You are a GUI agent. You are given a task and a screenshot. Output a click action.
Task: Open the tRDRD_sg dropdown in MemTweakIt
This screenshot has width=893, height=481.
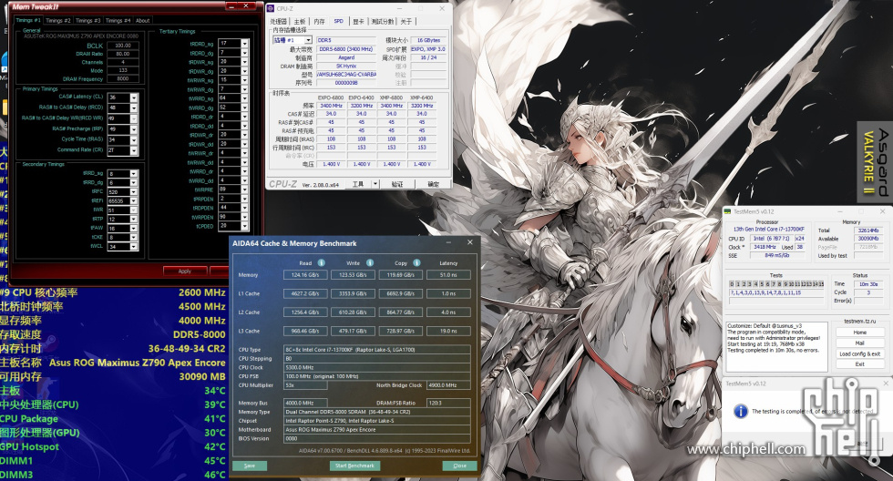[x=244, y=43]
